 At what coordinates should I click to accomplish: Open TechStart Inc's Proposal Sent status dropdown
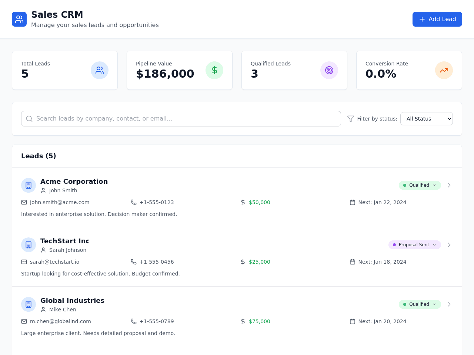coord(415,245)
